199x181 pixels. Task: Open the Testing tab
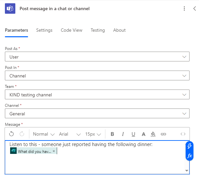[x=98, y=30]
